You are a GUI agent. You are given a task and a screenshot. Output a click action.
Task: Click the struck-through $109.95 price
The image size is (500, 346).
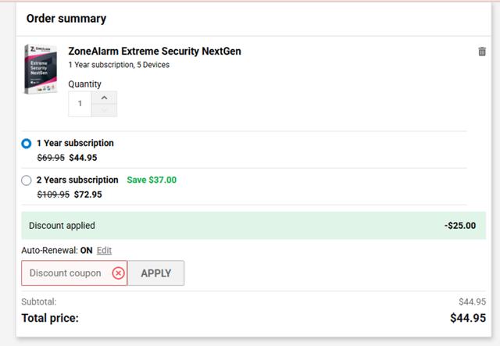53,194
